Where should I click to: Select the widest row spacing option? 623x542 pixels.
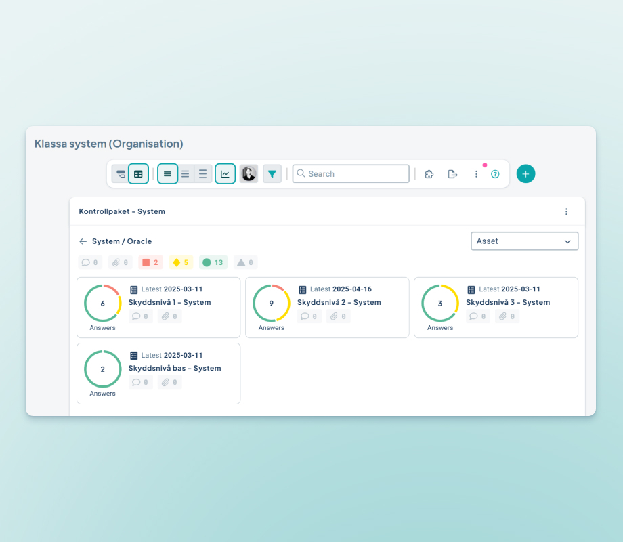[x=202, y=174]
